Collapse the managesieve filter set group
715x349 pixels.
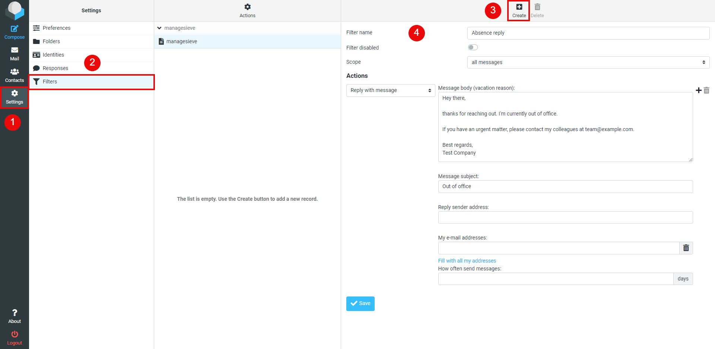pos(159,28)
